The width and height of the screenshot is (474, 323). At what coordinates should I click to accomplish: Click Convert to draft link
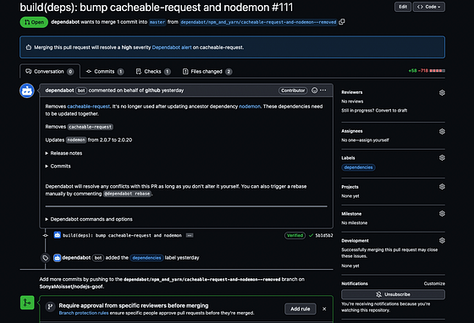391,111
